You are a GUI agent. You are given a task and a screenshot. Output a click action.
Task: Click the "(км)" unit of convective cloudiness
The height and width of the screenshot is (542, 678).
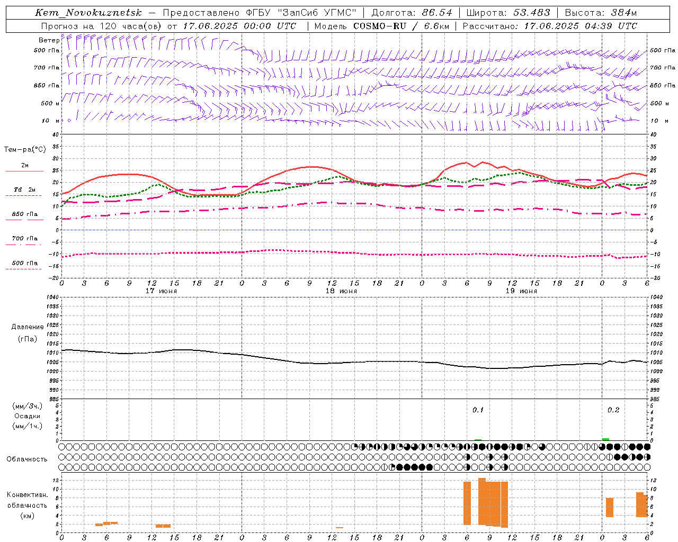[27, 516]
